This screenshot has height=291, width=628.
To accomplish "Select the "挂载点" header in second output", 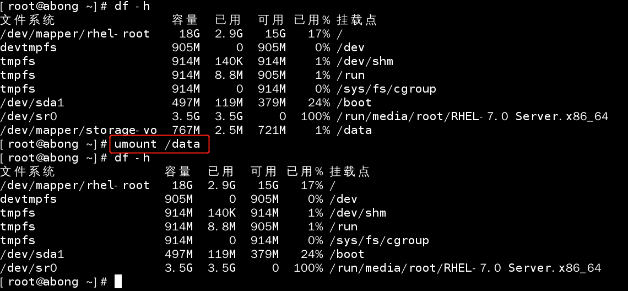I will pyautogui.click(x=350, y=171).
